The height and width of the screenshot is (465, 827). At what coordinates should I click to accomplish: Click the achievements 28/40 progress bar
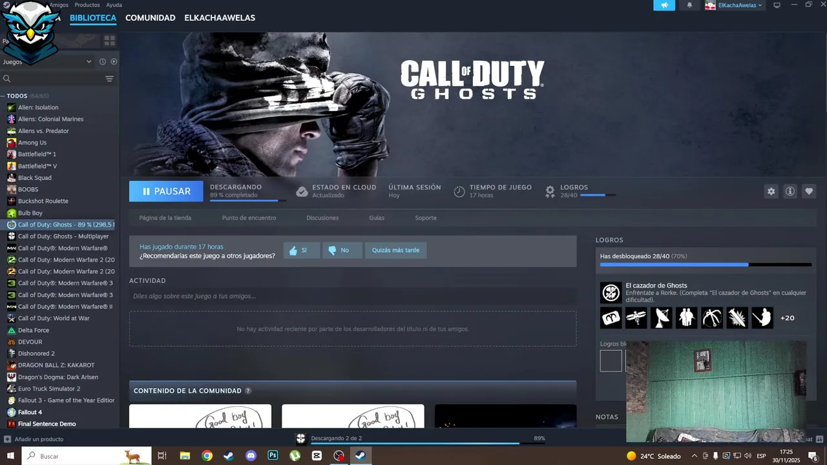point(706,265)
